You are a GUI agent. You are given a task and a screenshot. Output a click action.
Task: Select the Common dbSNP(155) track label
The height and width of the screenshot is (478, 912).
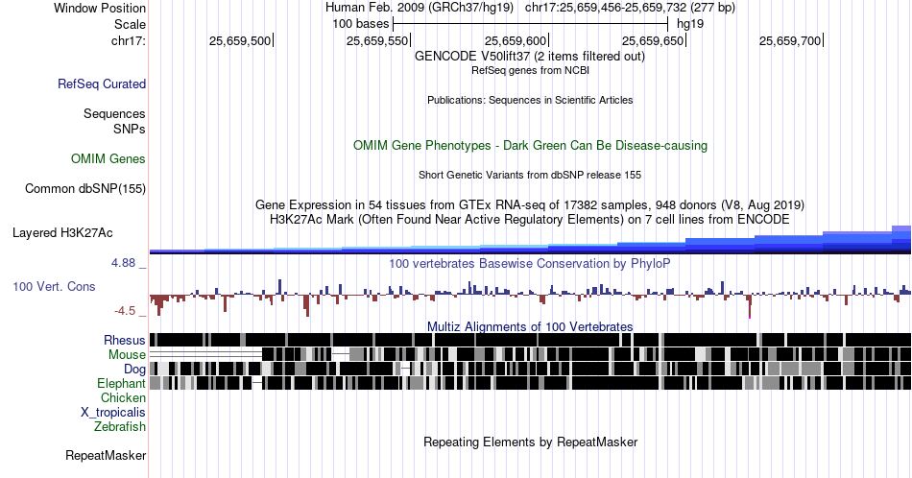tap(85, 188)
